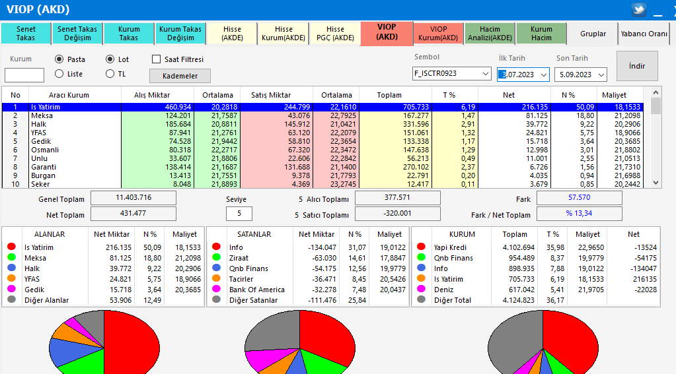Sort by Maliyet column in main table
The image size is (676, 374).
coord(614,95)
